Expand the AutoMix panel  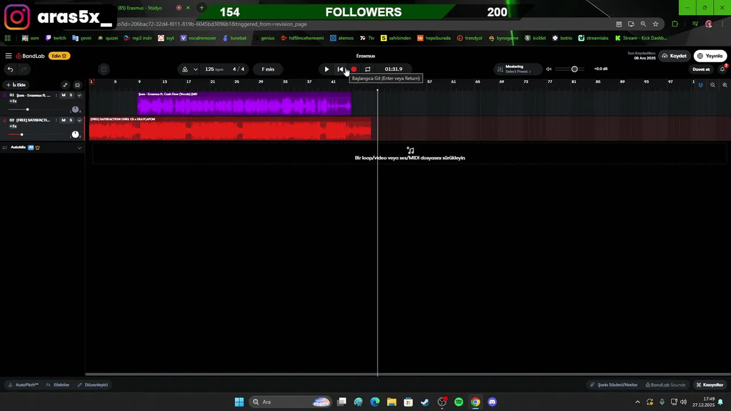click(79, 147)
